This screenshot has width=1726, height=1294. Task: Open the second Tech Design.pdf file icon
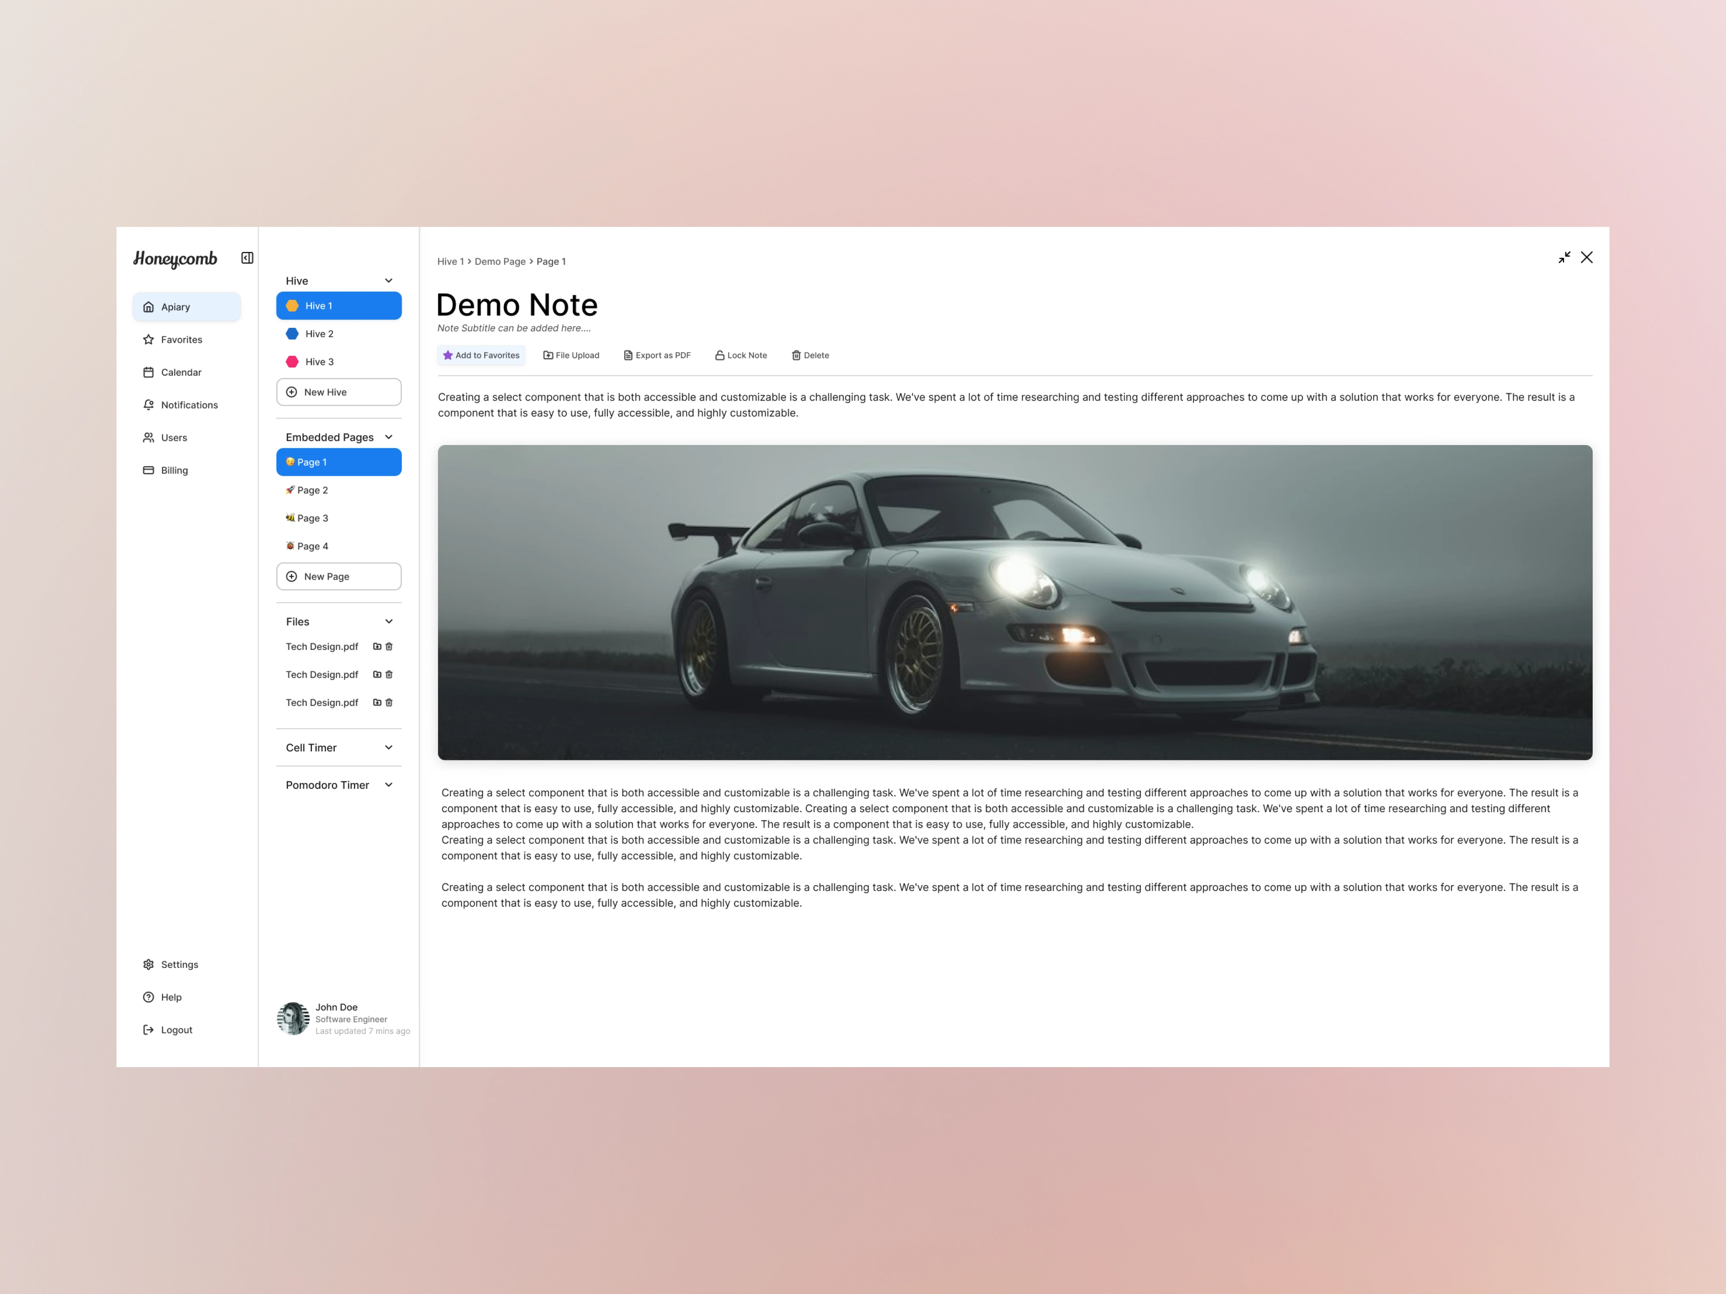coord(377,675)
